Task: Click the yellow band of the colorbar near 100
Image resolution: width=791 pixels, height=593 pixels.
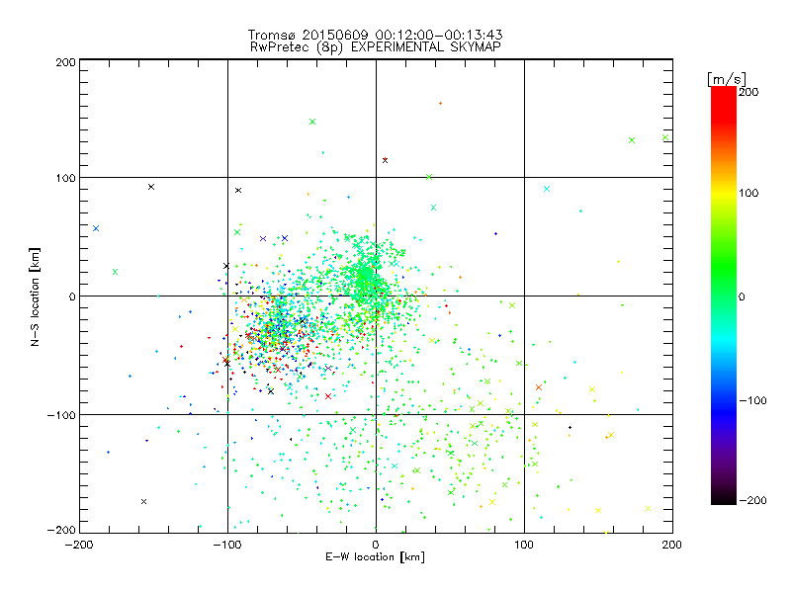Action: [724, 194]
